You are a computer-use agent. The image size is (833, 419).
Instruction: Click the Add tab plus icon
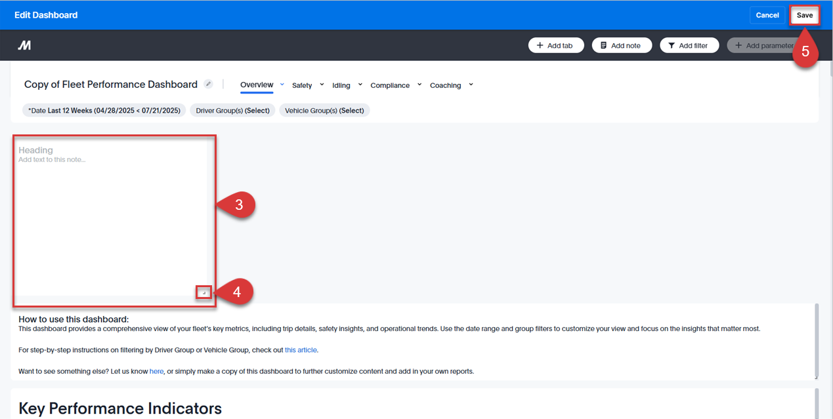click(x=541, y=45)
